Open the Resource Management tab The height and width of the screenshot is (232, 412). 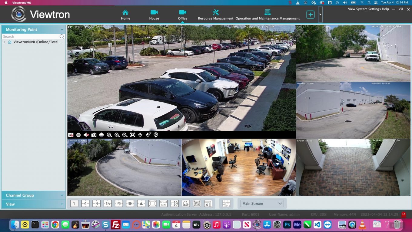(215, 14)
